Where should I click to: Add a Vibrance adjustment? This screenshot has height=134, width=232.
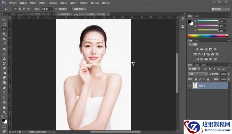[x=215, y=49]
